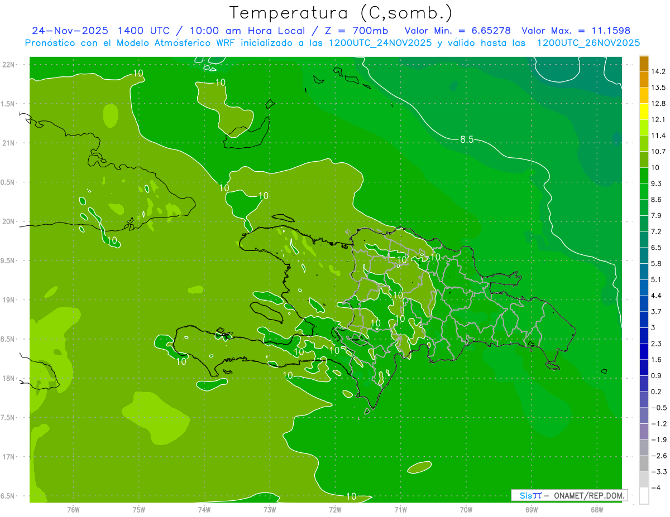Image resolution: width=670 pixels, height=517 pixels.
Task: Click the "13.5" color scale value
Action: click(658, 88)
